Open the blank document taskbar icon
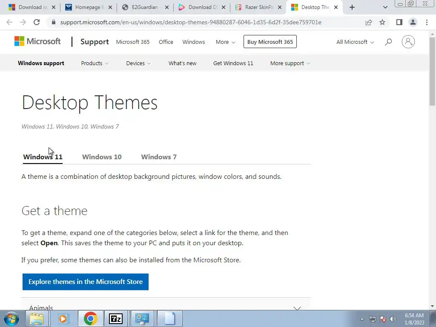The width and height of the screenshot is (436, 327). tap(169, 318)
